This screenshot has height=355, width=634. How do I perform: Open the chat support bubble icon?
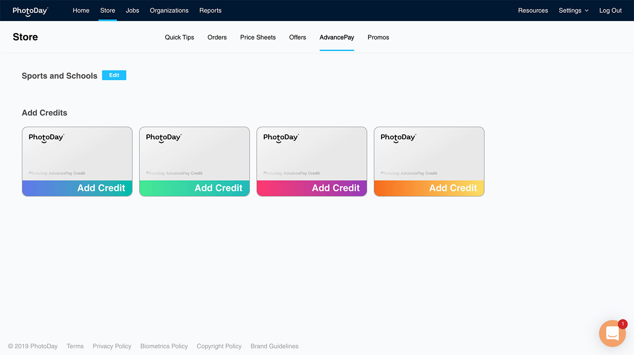click(612, 333)
